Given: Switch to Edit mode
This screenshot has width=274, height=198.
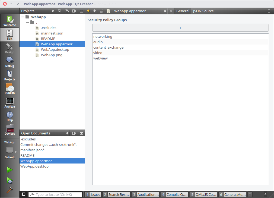Looking at the screenshot, I should coord(9,34).
